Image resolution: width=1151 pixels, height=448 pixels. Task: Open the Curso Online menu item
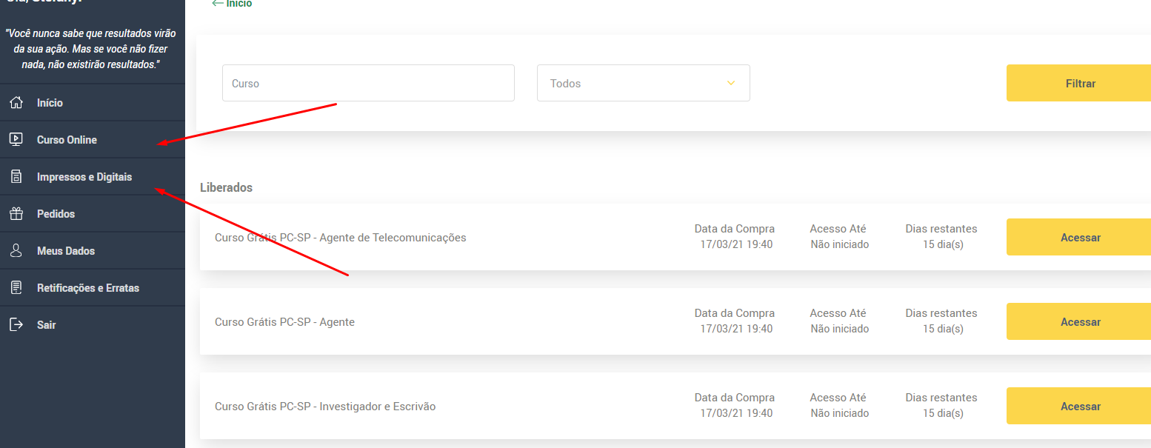click(93, 140)
